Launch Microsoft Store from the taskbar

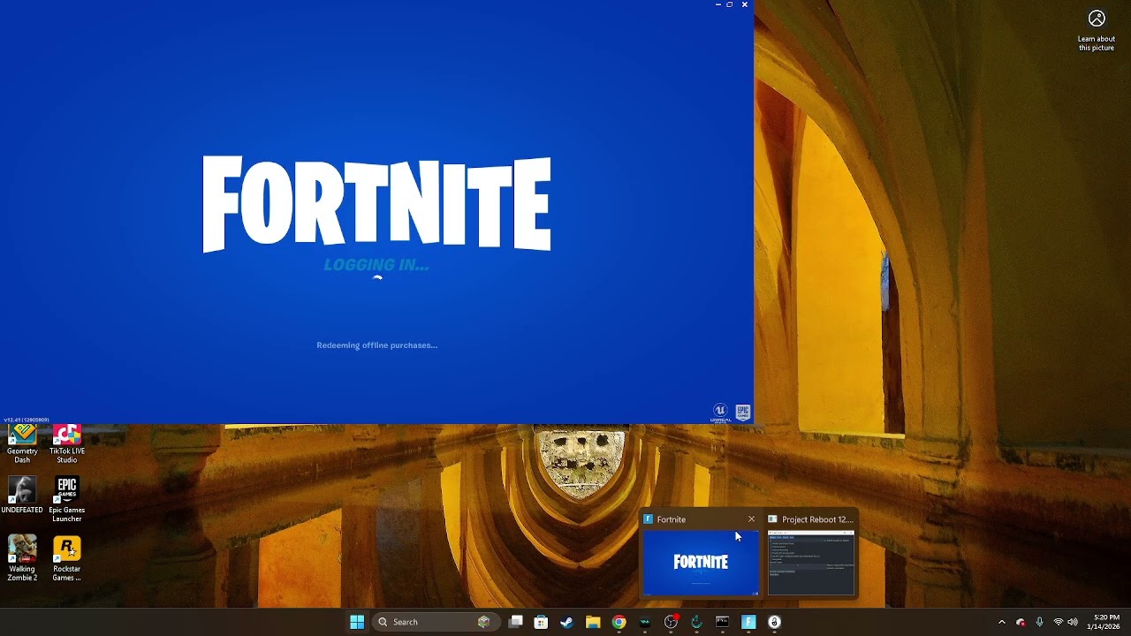[x=541, y=622]
